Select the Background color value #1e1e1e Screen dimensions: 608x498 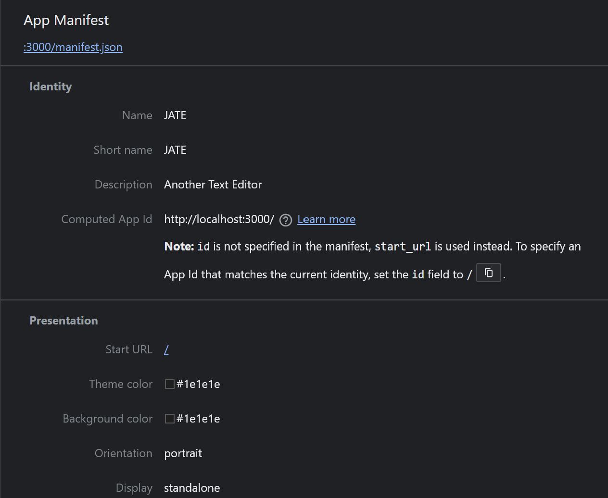tap(198, 419)
